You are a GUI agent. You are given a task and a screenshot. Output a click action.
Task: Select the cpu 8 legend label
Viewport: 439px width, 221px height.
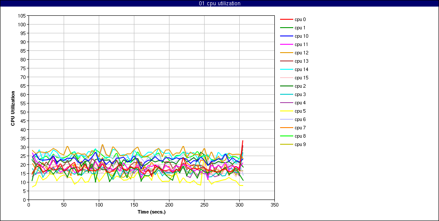point(300,136)
